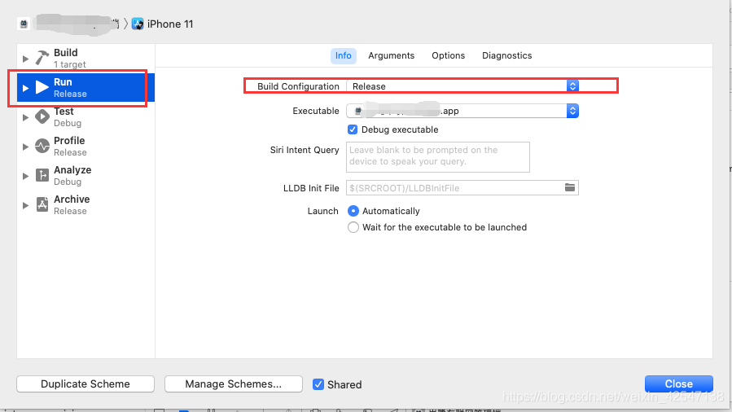
Task: Switch to the Options tab
Action: 448,55
